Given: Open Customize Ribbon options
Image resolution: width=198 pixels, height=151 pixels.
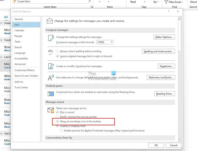Looking at the screenshot, I should 26,70.
